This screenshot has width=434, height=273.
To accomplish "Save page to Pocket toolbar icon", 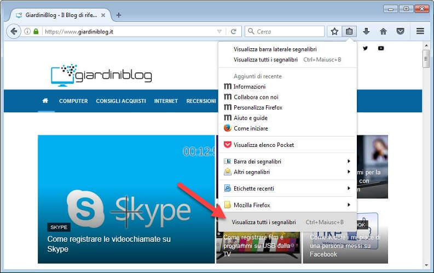I will tap(400, 31).
